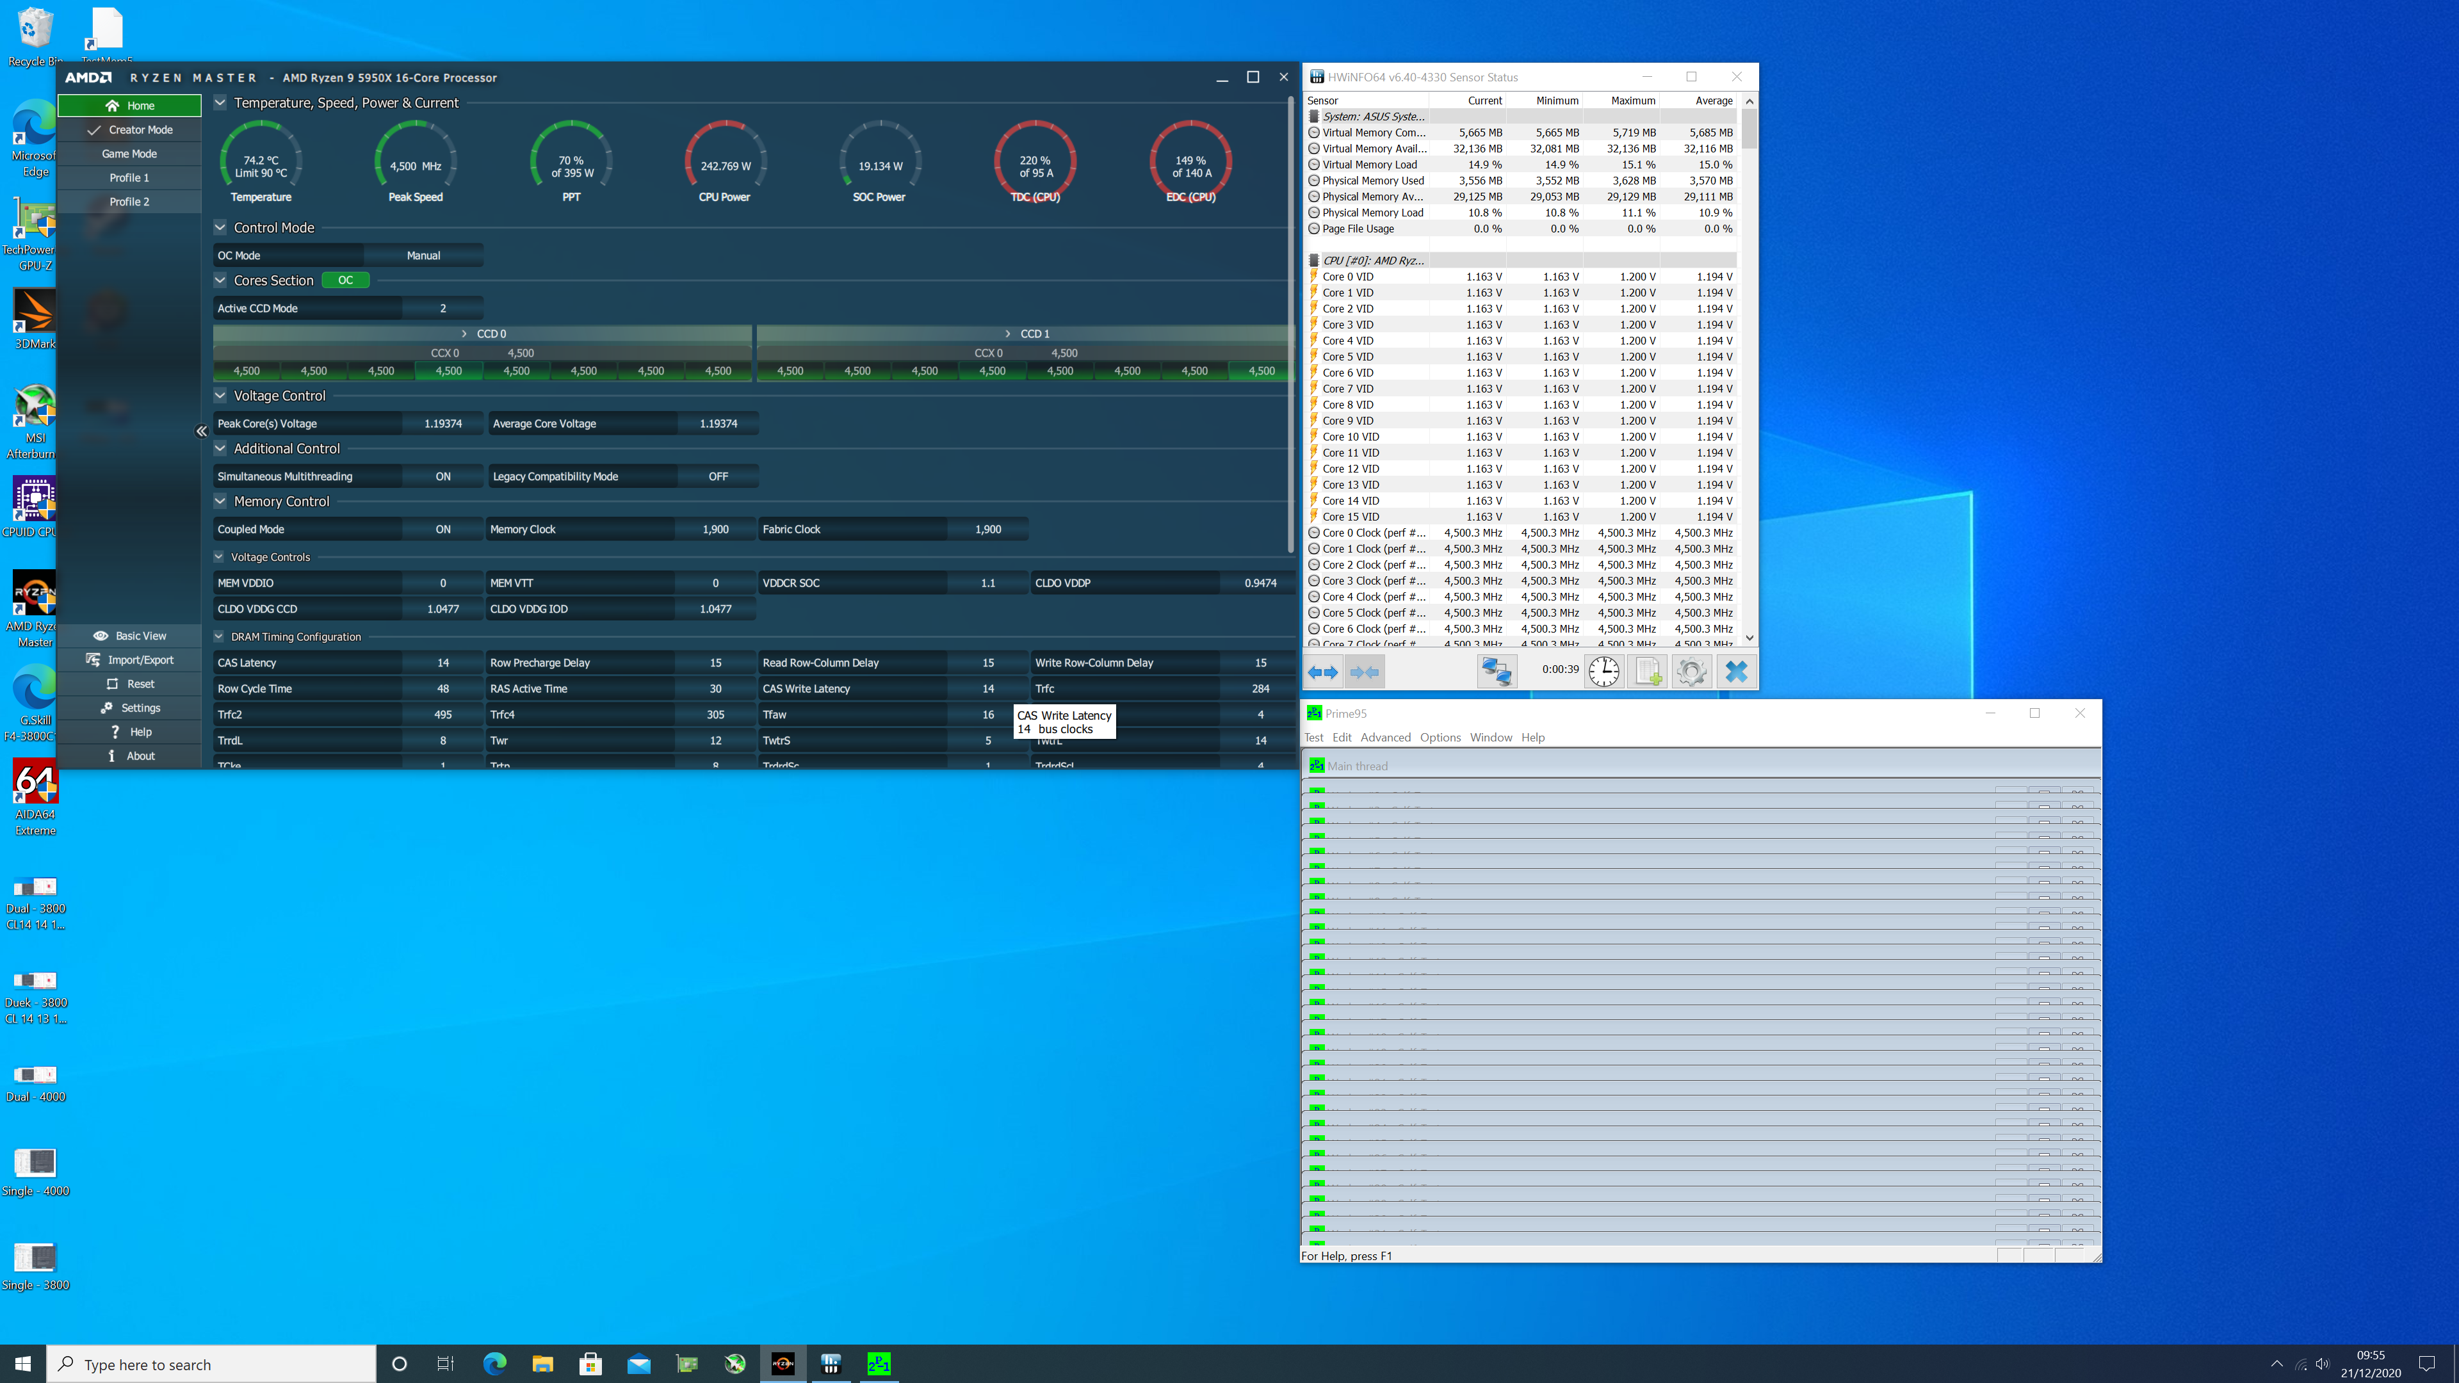This screenshot has height=1383, width=2459.
Task: Open Task View on the taskbar
Action: (x=446, y=1364)
